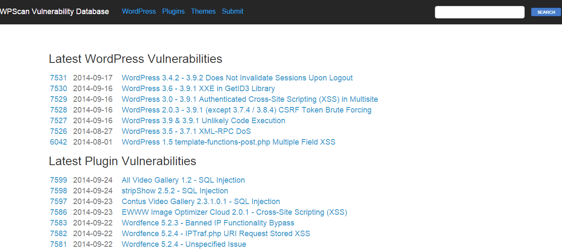Open the Plugins section
The height and width of the screenshot is (249, 562).
[x=173, y=11]
